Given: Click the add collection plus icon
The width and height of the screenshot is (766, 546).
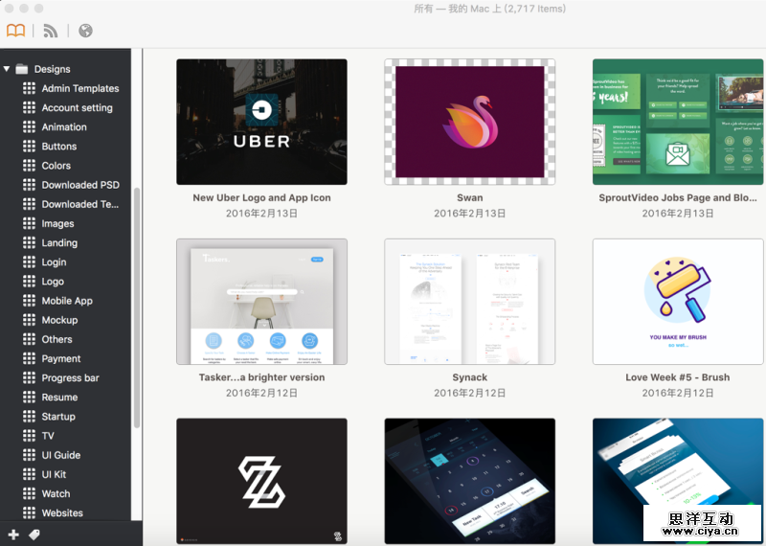Looking at the screenshot, I should pyautogui.click(x=13, y=535).
